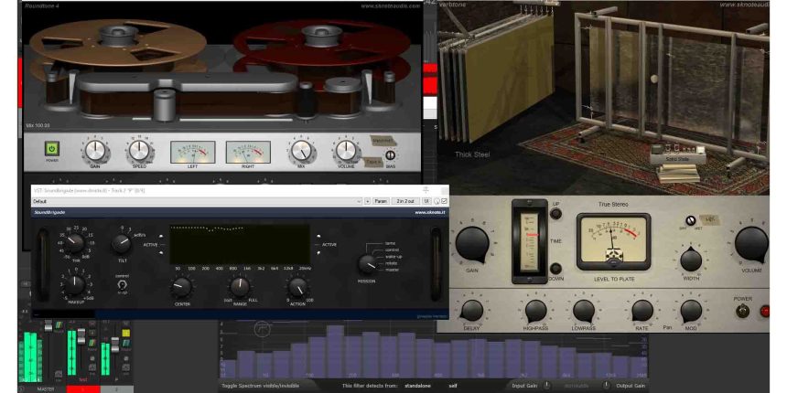
Task: Flip the SoundBrigade control toggle switch
Action: click(122, 284)
